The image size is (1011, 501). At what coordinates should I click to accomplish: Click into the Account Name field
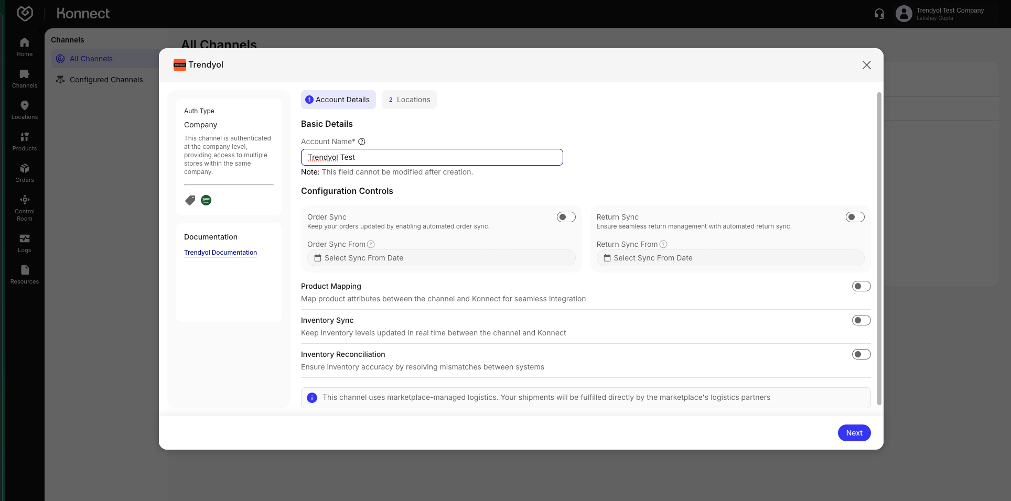[432, 157]
